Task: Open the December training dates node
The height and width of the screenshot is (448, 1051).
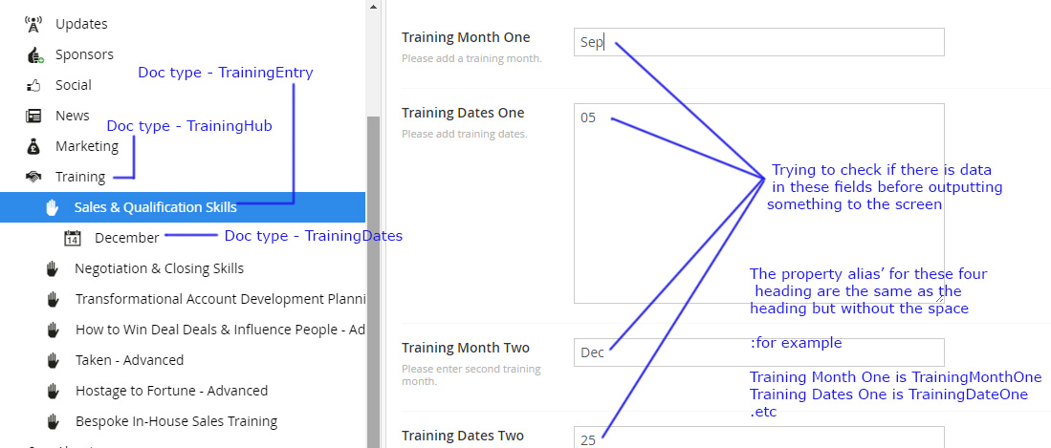Action: [126, 238]
